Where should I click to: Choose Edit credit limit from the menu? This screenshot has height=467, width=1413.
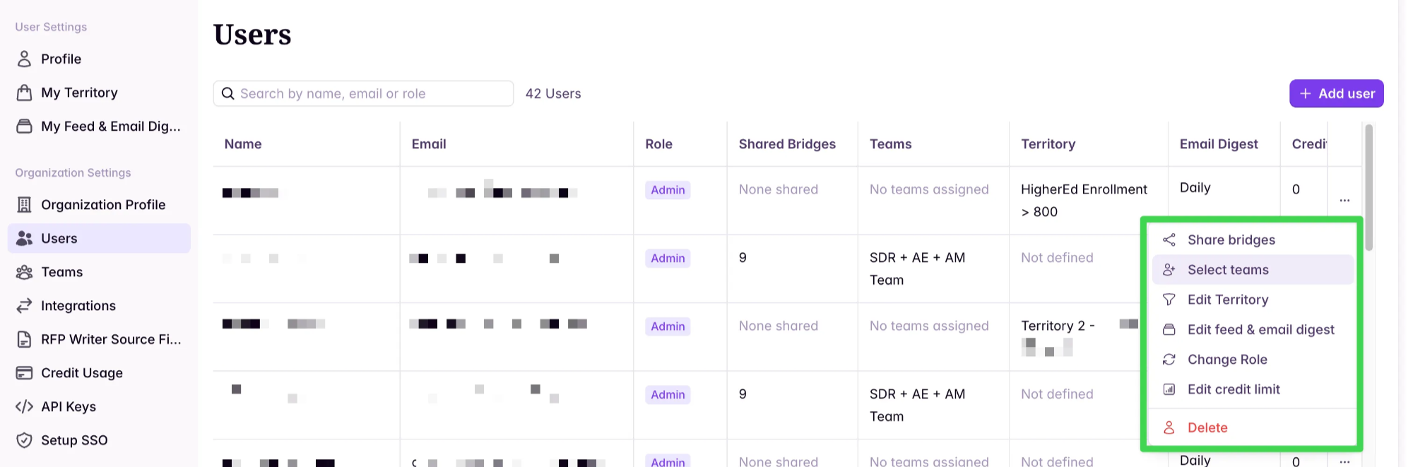tap(1253, 389)
